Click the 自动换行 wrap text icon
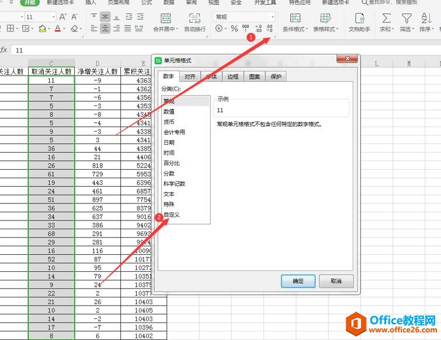441x340 pixels. pyautogui.click(x=195, y=19)
